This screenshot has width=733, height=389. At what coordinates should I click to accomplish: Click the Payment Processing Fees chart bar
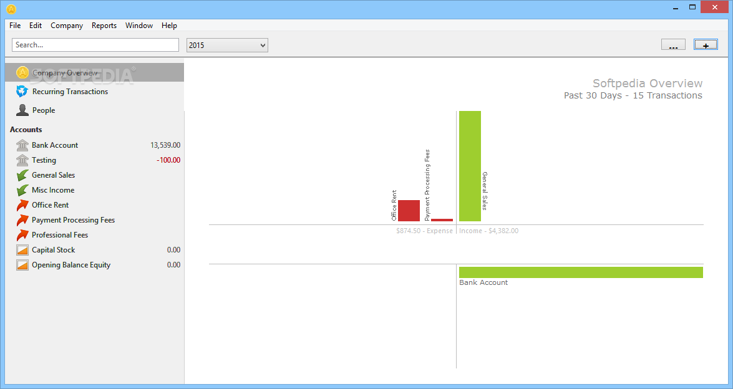442,220
